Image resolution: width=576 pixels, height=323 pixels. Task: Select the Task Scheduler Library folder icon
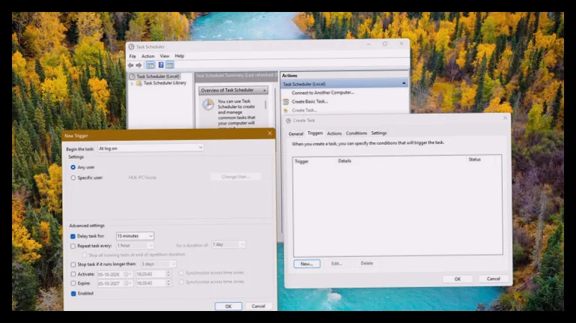click(139, 83)
